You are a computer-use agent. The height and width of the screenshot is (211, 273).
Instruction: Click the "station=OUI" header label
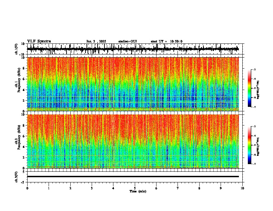click(x=128, y=41)
